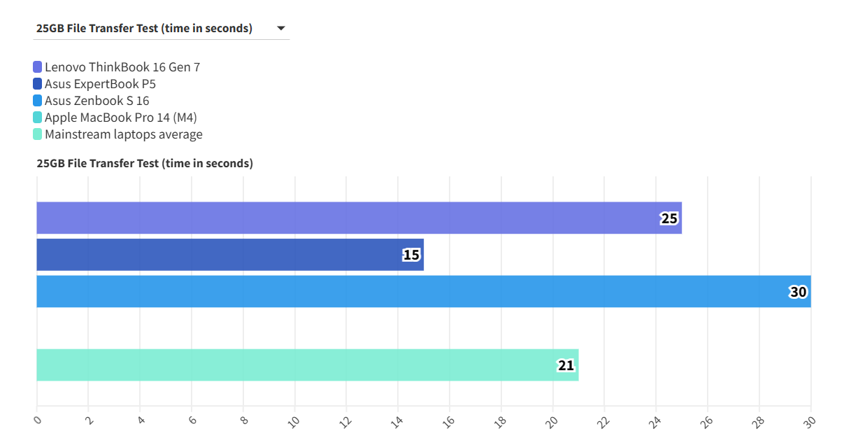Select the Mainstream laptops average bar
This screenshot has height=443, width=851.
[x=301, y=365]
